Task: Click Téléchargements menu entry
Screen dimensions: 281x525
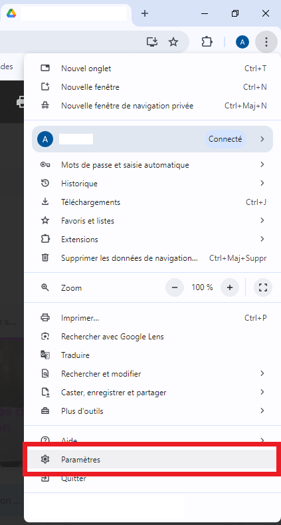Action: click(152, 202)
